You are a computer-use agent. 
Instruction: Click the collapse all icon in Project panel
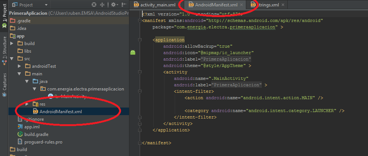[102, 5]
